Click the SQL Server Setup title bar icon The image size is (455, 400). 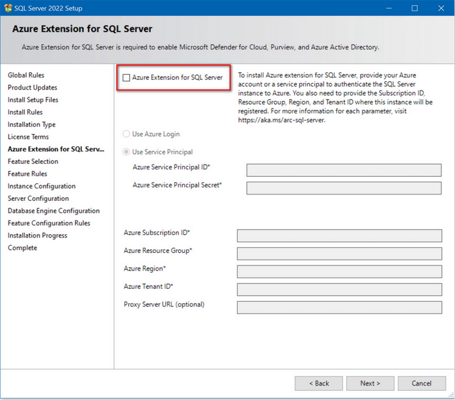pyautogui.click(x=8, y=8)
